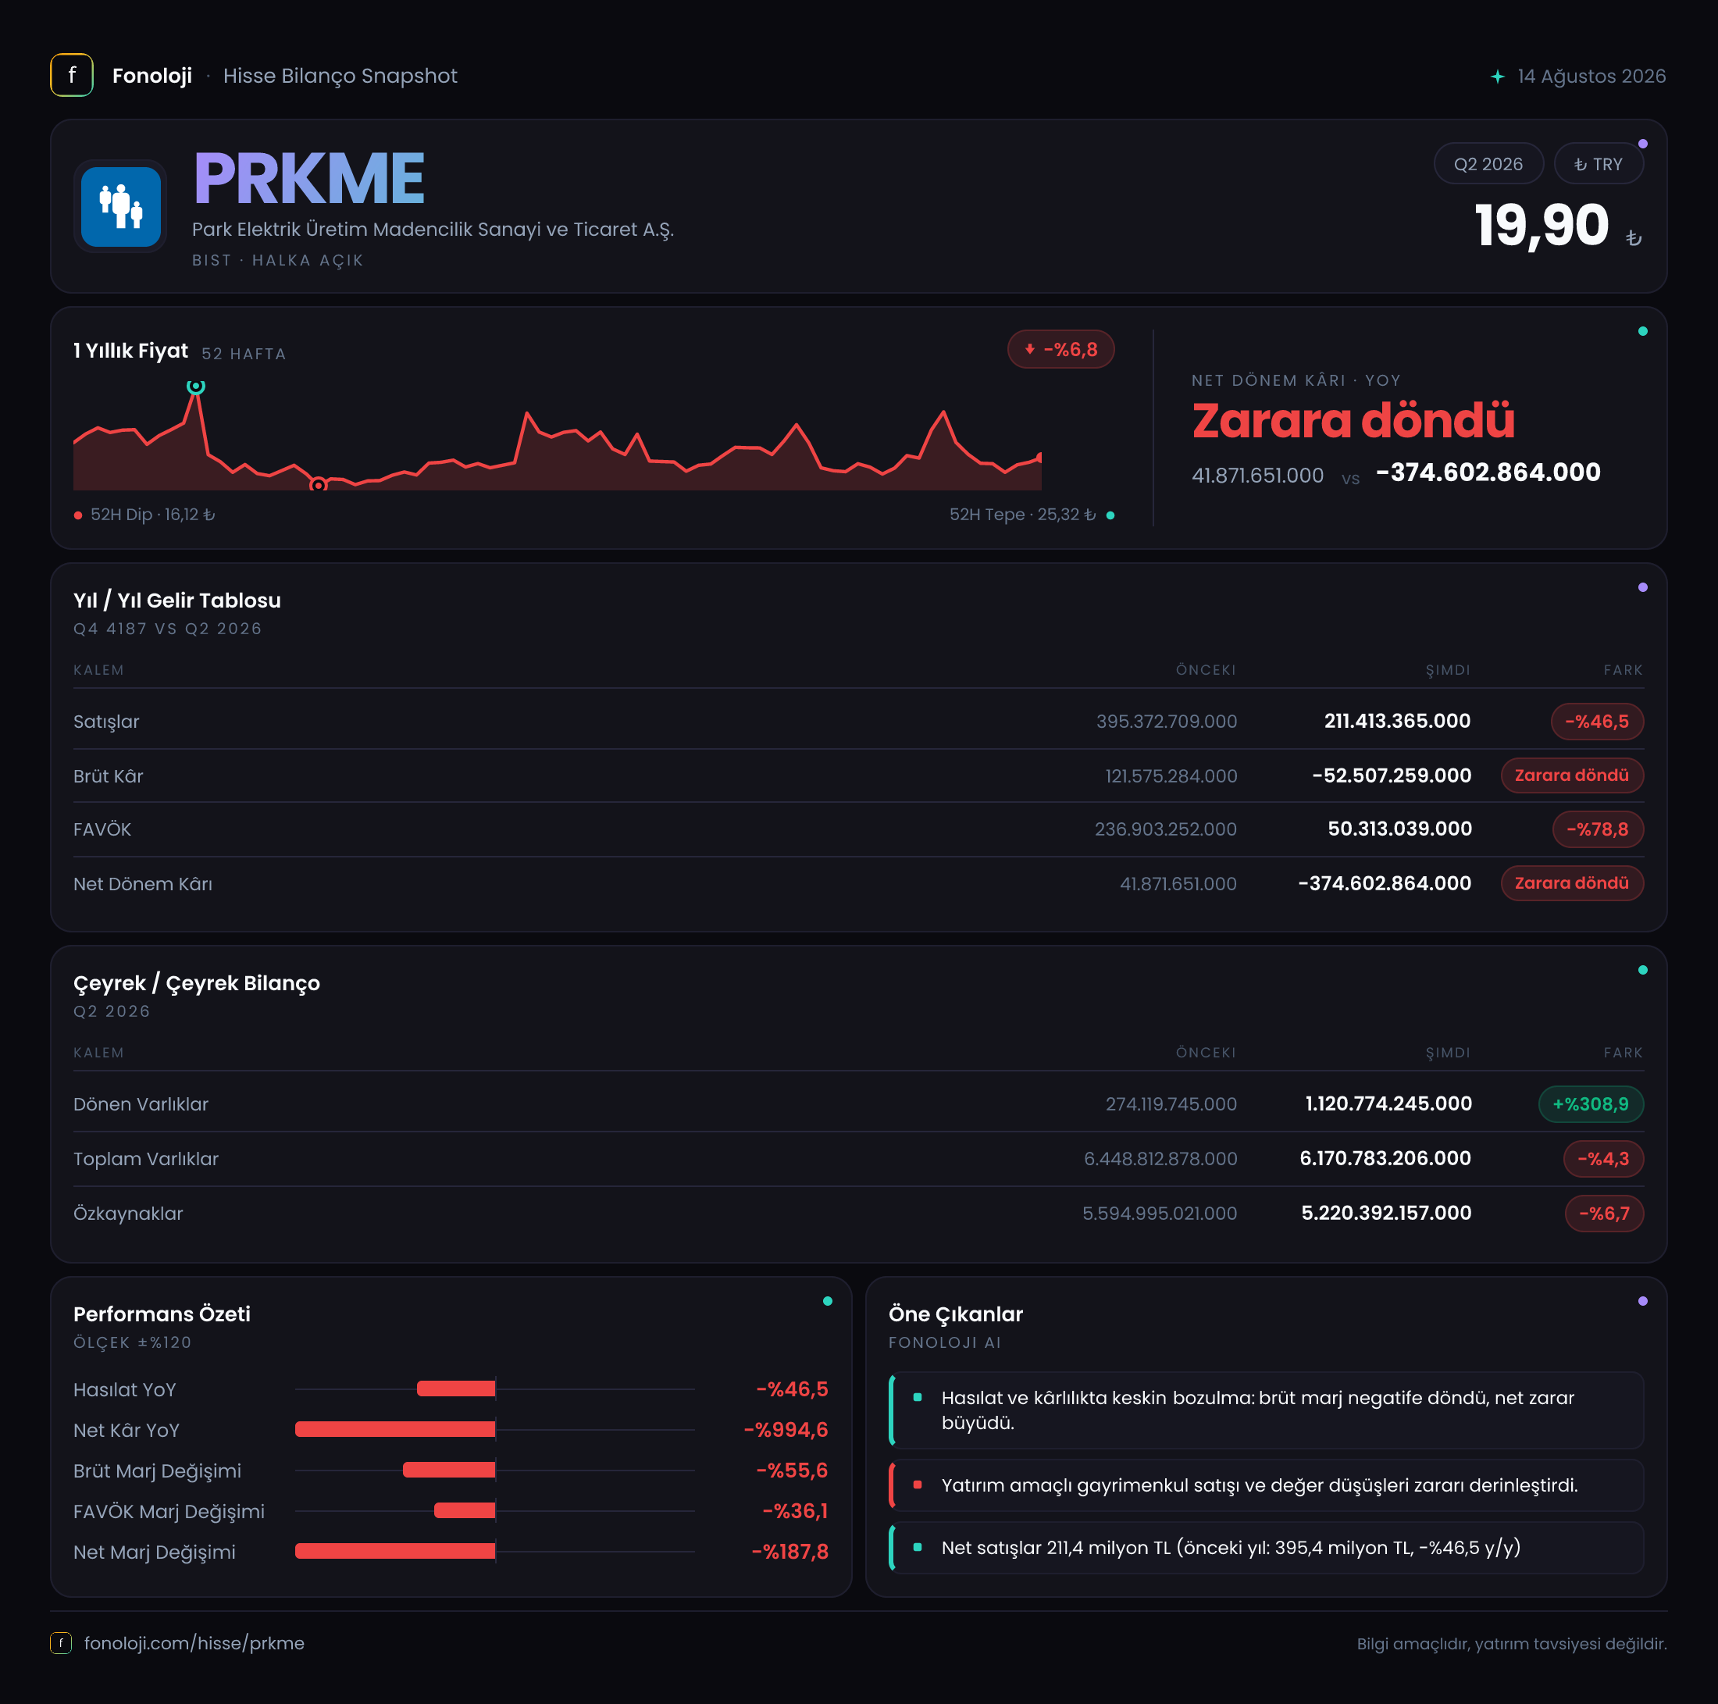This screenshot has width=1718, height=1704.
Task: Click the Net Kâr YoY value -%994,6
Action: (x=786, y=1429)
